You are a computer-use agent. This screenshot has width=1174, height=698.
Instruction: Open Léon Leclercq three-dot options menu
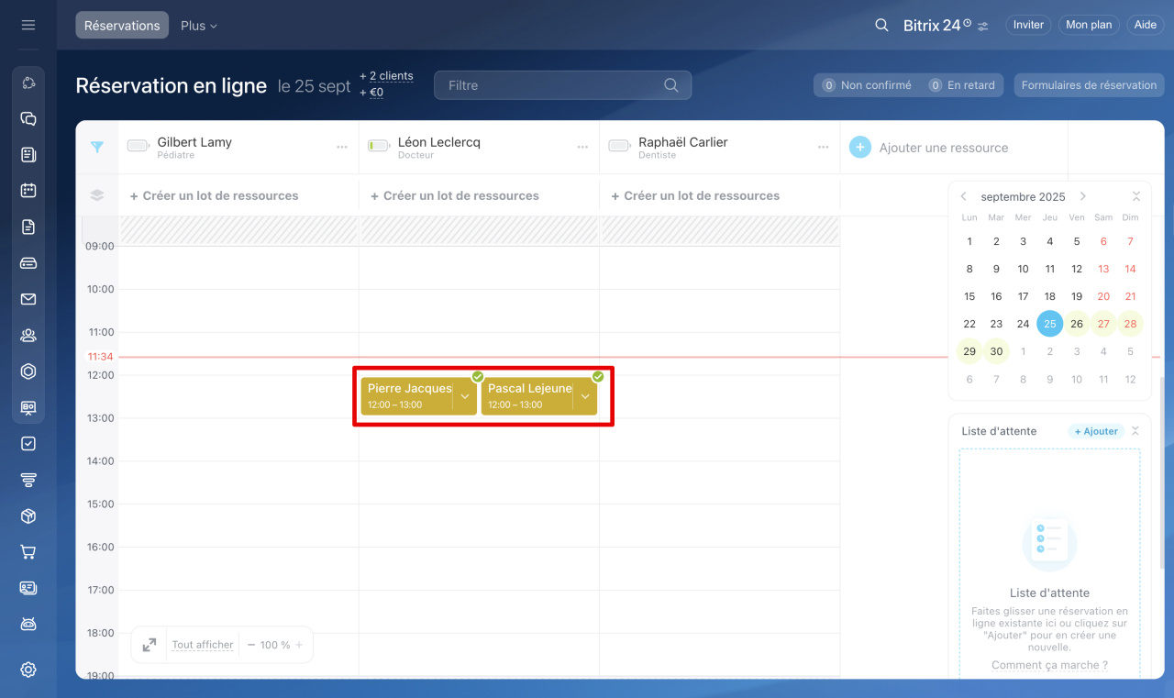coord(582,147)
